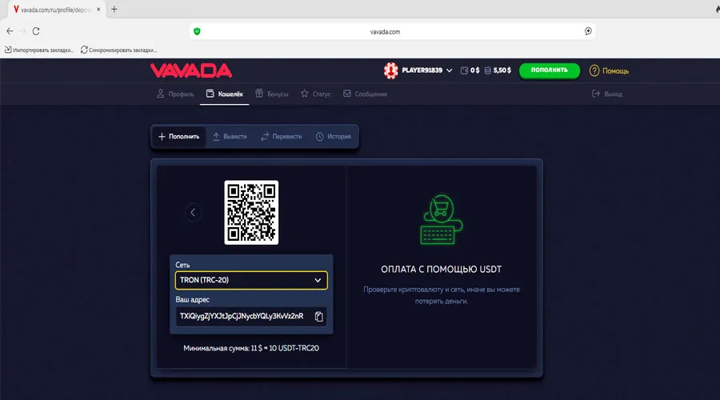This screenshot has width=720, height=400.
Task: Click the minimum amount text
Action: tap(251, 348)
